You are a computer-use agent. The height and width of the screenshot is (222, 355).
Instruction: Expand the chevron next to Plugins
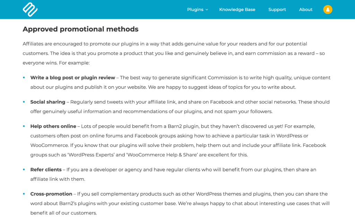(207, 10)
